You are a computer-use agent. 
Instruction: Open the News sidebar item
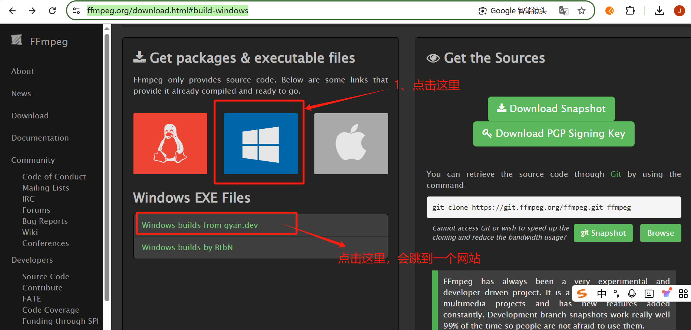[21, 93]
